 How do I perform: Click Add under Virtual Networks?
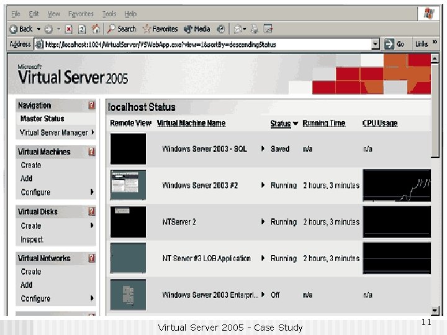pyautogui.click(x=26, y=285)
